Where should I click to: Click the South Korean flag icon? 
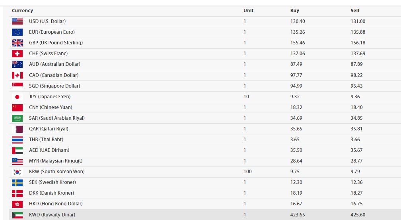click(17, 172)
